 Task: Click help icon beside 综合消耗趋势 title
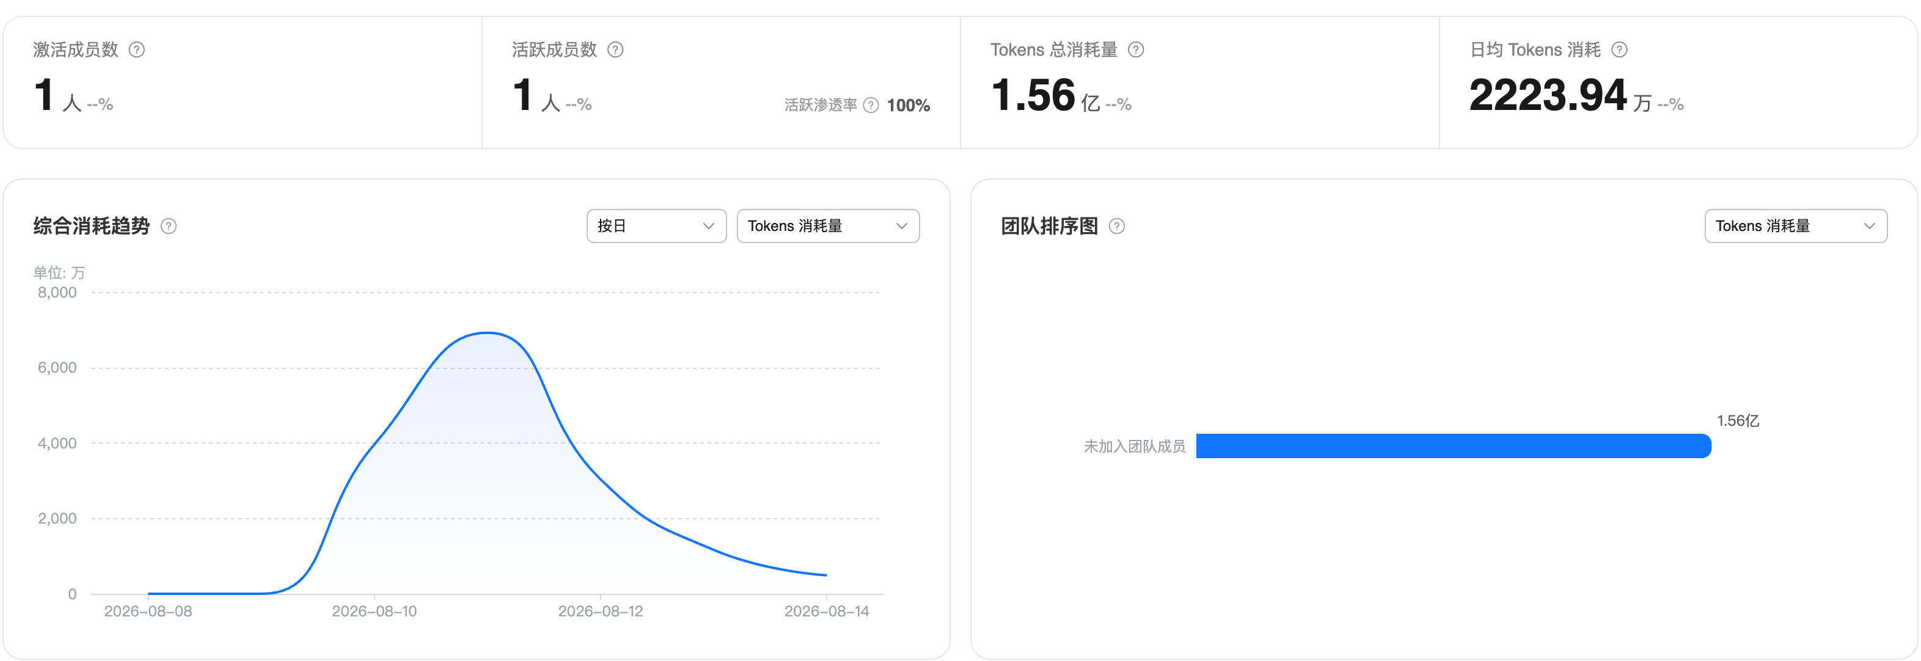pos(169,227)
